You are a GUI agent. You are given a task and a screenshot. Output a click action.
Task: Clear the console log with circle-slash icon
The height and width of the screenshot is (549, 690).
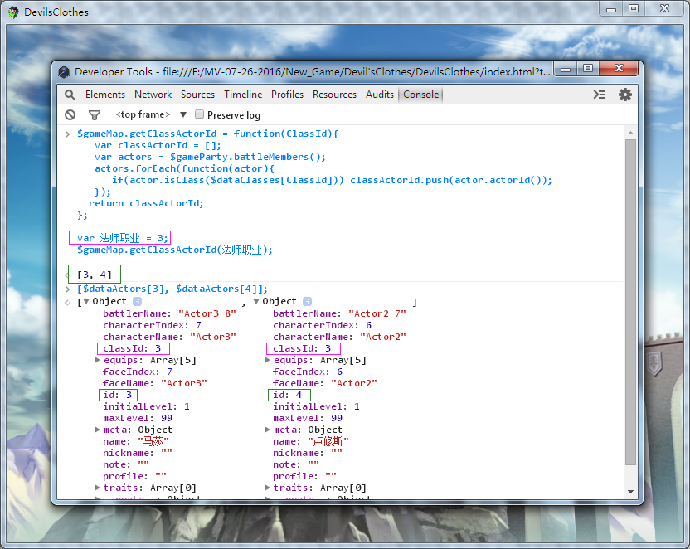pos(70,114)
